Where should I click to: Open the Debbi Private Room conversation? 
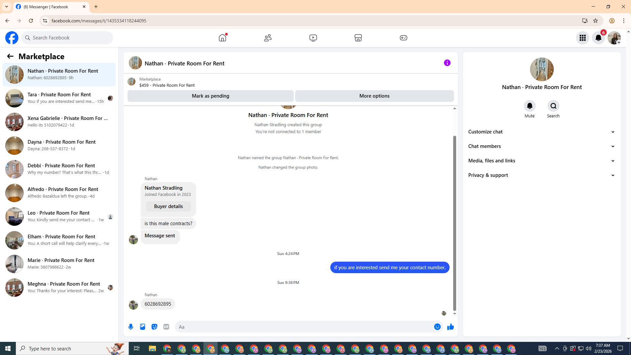(59, 169)
